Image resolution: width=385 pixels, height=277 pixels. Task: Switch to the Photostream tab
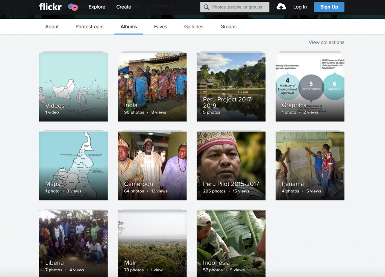(x=89, y=27)
